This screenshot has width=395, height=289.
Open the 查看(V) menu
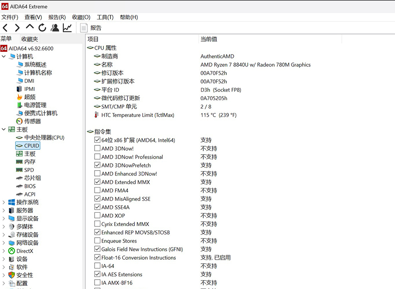pos(33,17)
